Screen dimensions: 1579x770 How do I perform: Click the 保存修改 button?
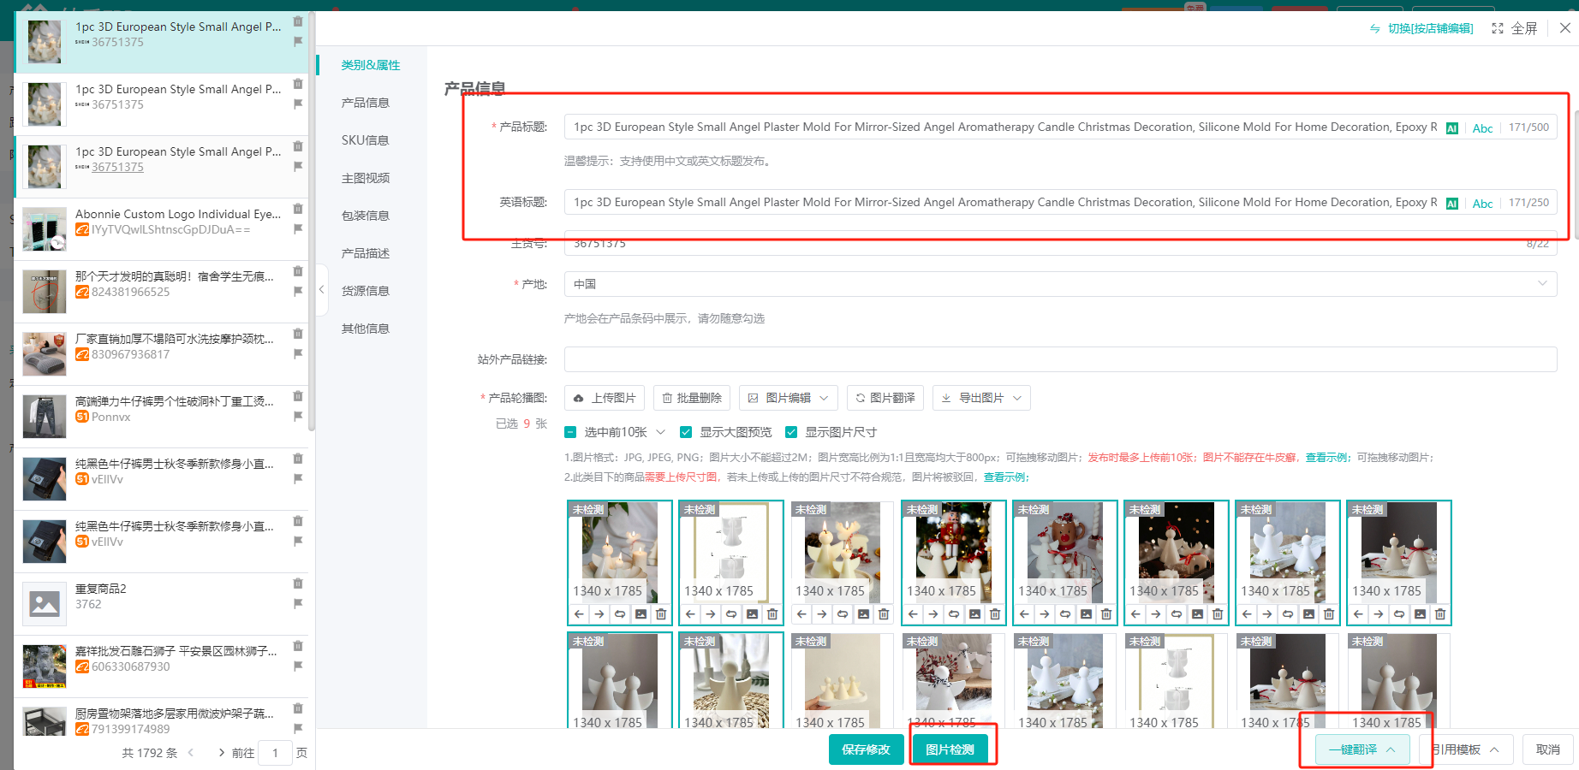[x=866, y=749]
